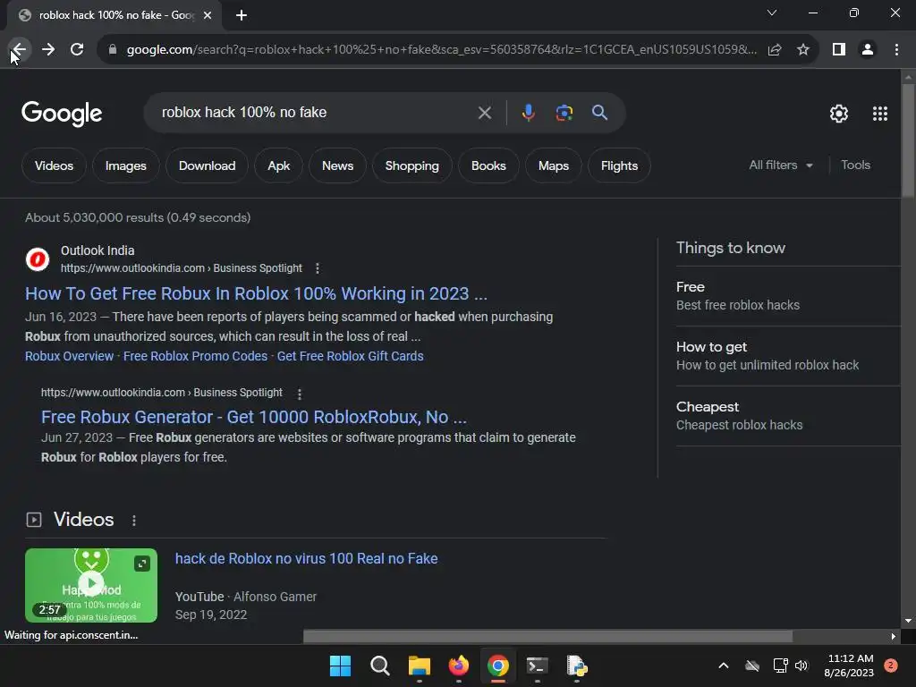Select the Apk filter chip
Screen dimensions: 916x687
pos(279,165)
